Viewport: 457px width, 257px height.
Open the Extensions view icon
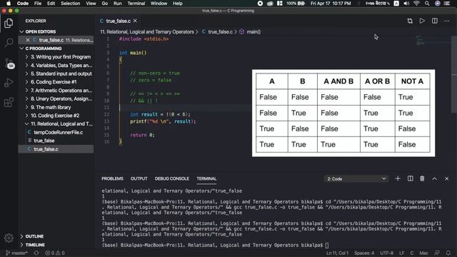[9, 102]
